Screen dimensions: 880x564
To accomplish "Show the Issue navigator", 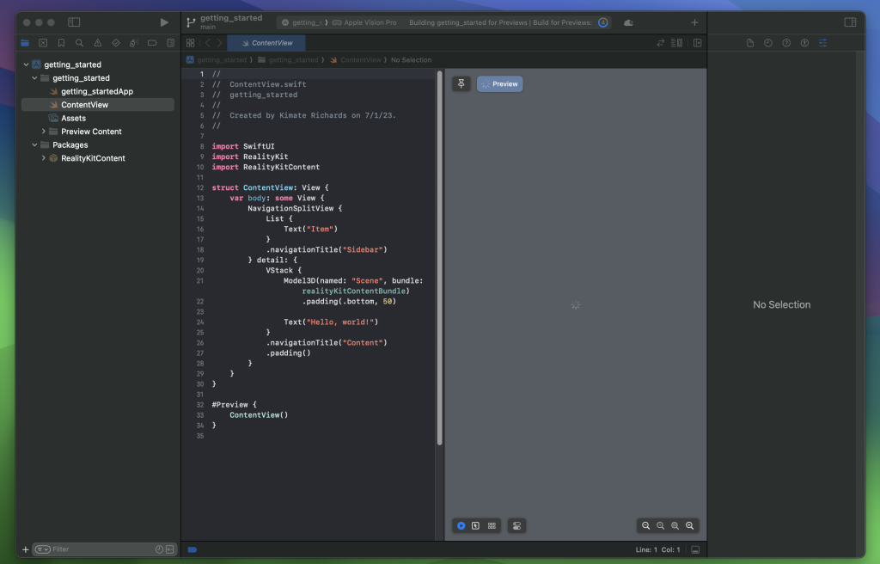I will 97,43.
